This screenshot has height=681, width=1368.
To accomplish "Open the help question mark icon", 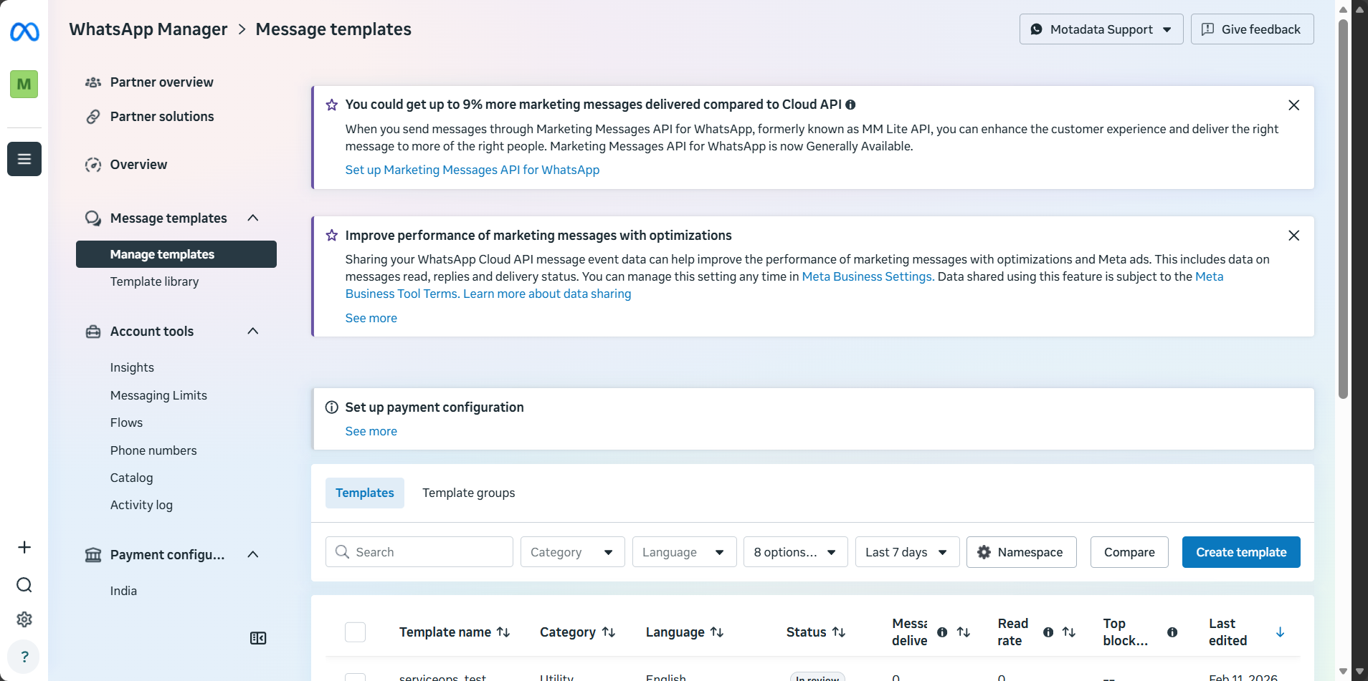I will pyautogui.click(x=24, y=657).
